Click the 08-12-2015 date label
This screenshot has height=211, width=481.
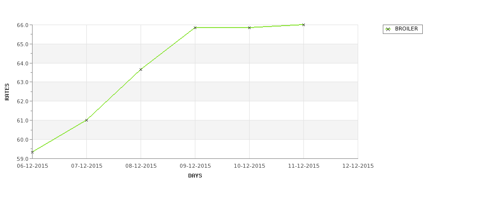pyautogui.click(x=141, y=166)
